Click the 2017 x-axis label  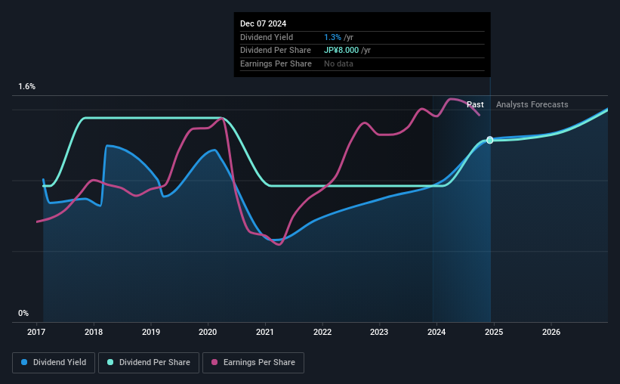point(36,332)
